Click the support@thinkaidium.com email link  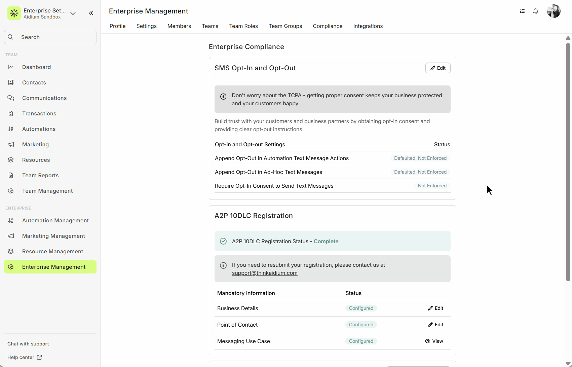[x=264, y=273]
